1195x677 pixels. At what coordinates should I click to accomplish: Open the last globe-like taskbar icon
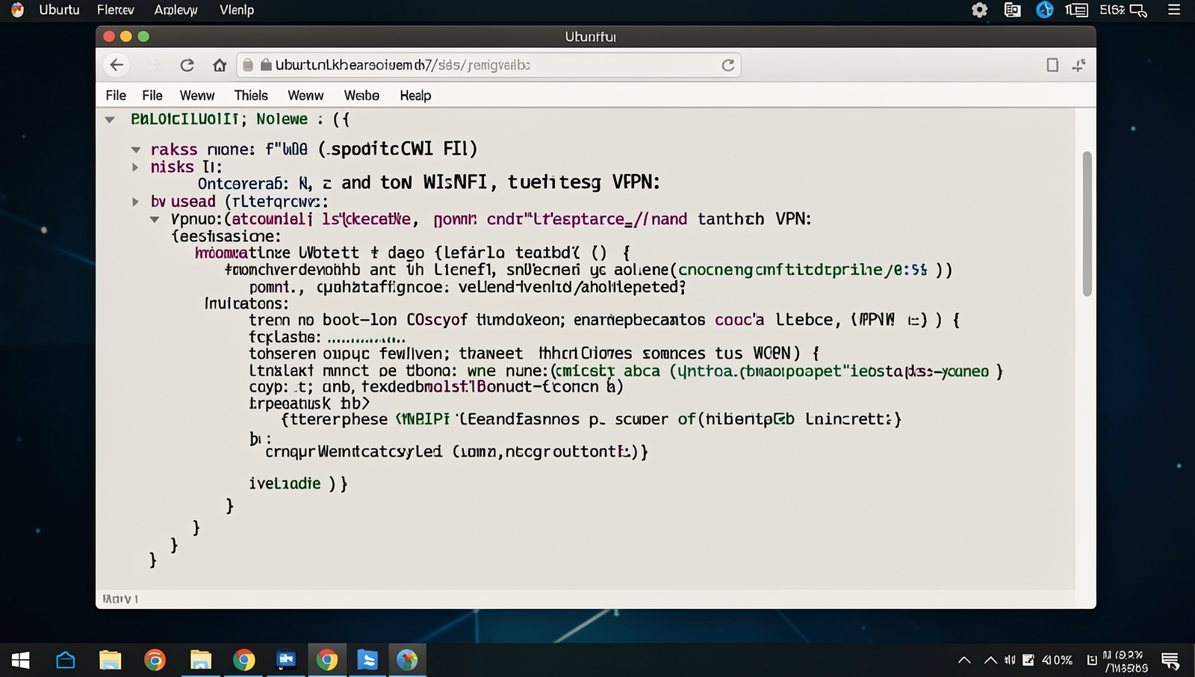point(407,661)
